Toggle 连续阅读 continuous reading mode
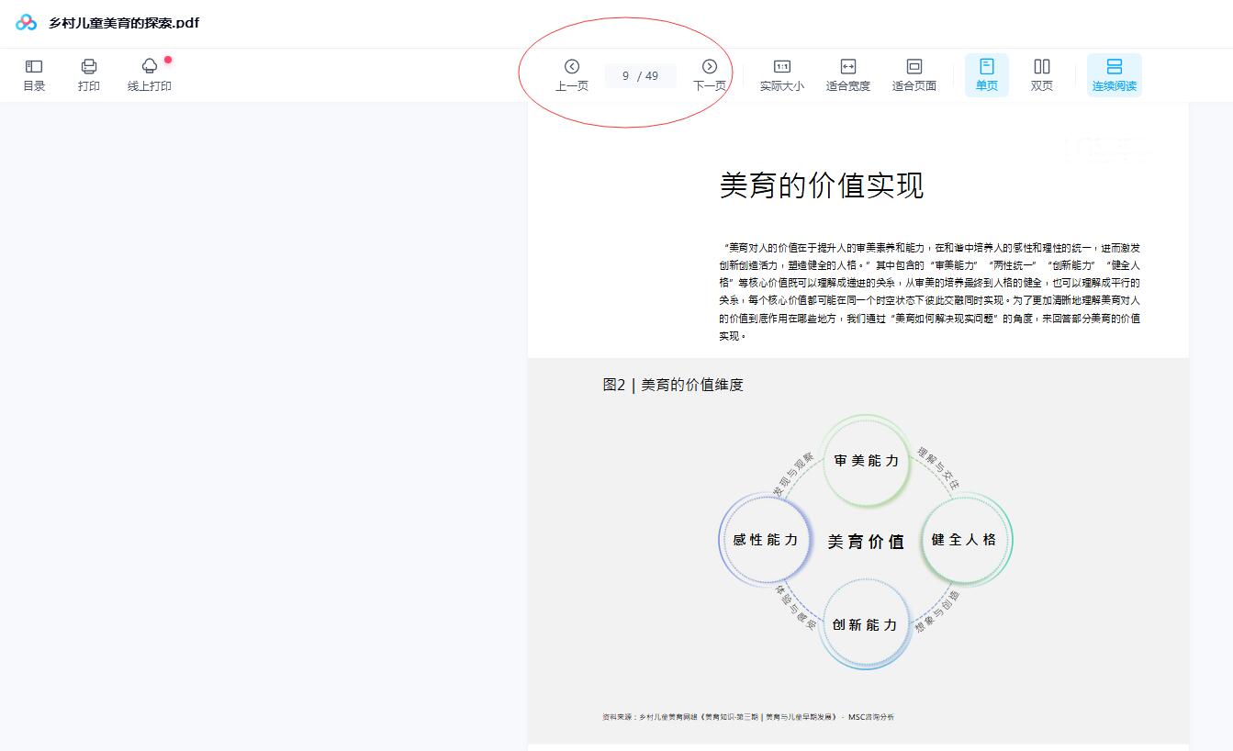 pyautogui.click(x=1114, y=75)
